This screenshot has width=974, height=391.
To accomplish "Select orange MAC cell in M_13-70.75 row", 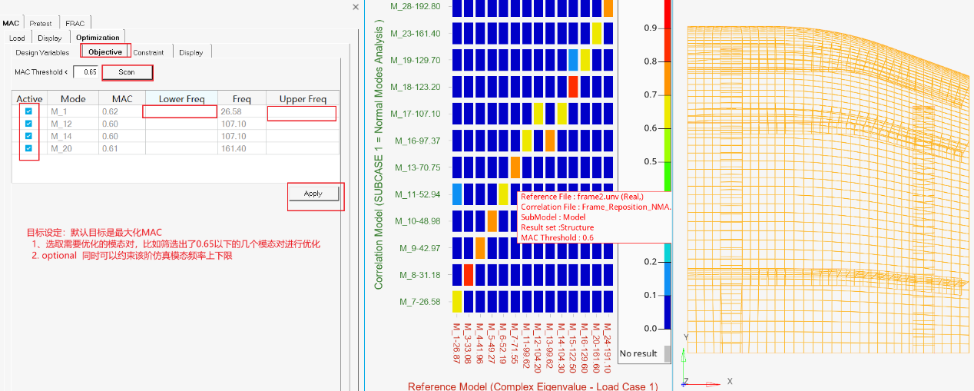I will (x=515, y=167).
